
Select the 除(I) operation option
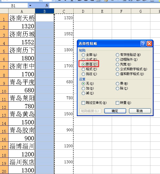click(x=122, y=88)
